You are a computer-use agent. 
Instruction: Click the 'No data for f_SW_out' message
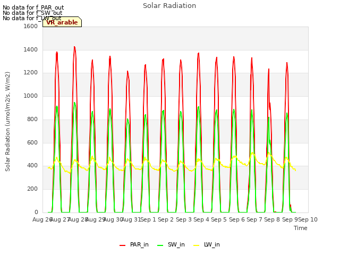point(32,13)
